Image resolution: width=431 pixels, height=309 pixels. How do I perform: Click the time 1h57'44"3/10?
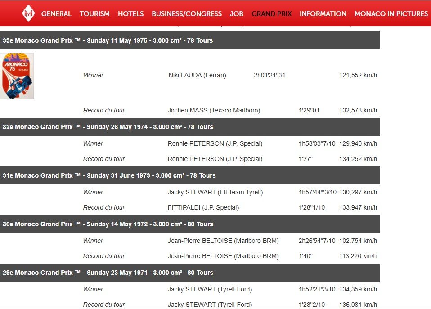pos(318,192)
